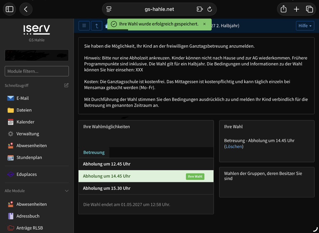The image size is (319, 233).
Task: Dismiss the green success notification
Action: tap(204, 24)
